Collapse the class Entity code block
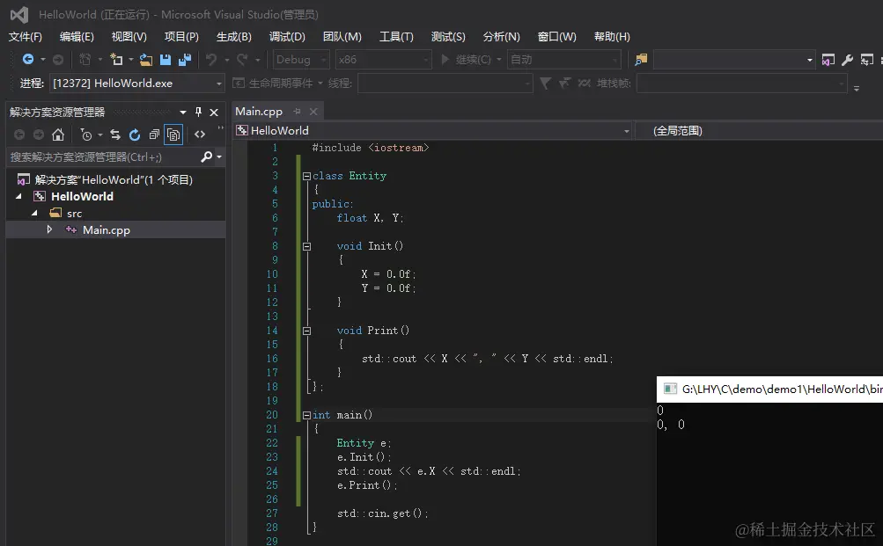The image size is (883, 546). pyautogui.click(x=306, y=176)
